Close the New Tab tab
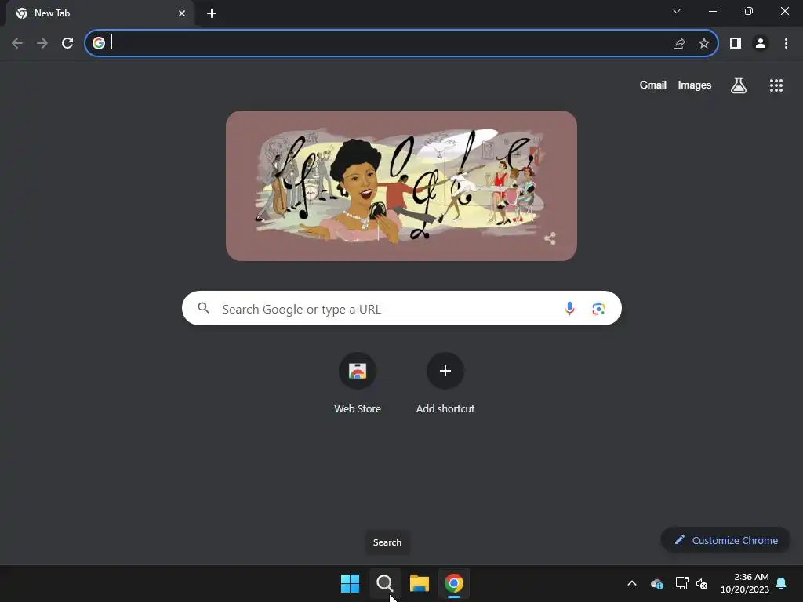This screenshot has height=602, width=803. pyautogui.click(x=182, y=13)
